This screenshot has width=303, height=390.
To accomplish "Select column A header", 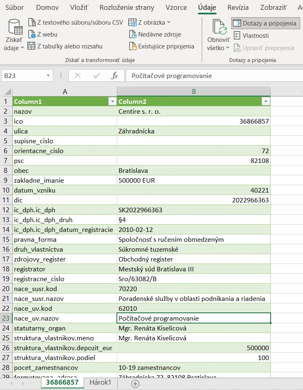I will click(65, 92).
